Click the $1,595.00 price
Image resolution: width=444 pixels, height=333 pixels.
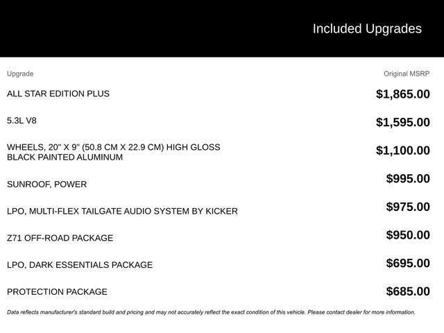pos(402,122)
